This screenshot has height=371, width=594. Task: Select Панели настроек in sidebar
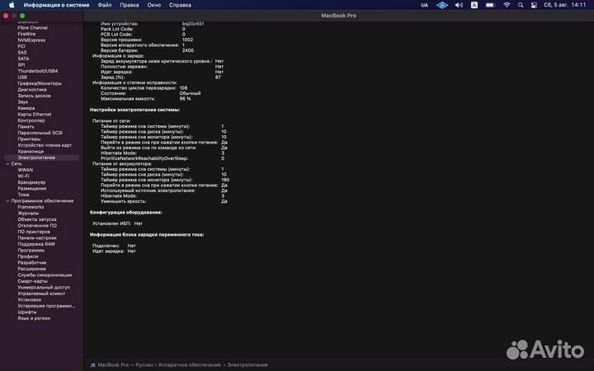click(37, 238)
